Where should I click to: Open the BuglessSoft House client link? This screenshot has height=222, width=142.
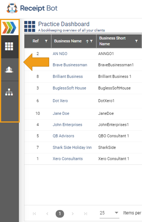click(x=69, y=88)
